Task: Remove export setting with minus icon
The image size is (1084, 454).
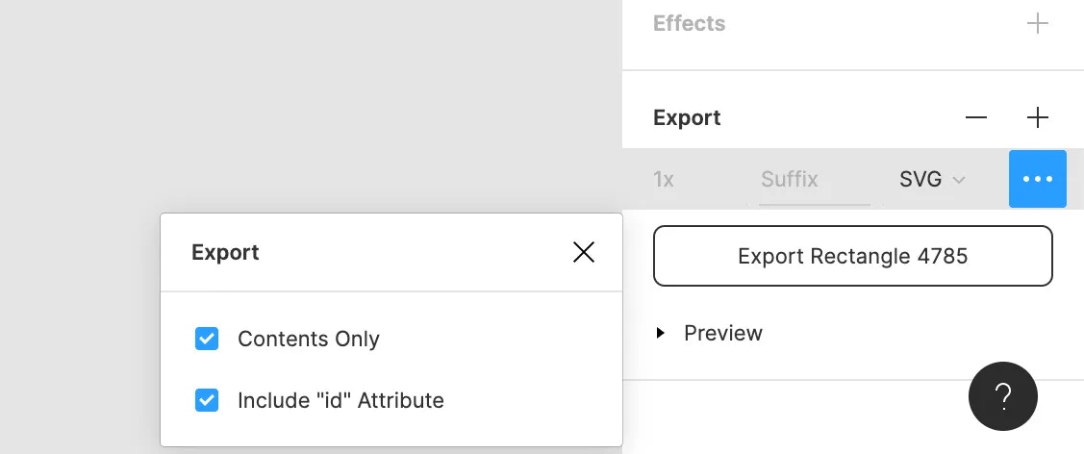Action: [976, 117]
